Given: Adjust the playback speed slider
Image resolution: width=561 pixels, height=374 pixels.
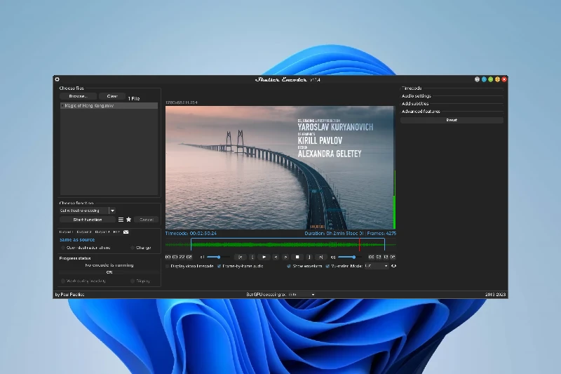Looking at the screenshot, I should pyautogui.click(x=218, y=257).
